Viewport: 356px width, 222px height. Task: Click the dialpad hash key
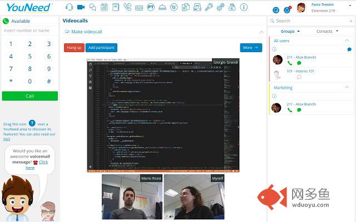[49, 81]
